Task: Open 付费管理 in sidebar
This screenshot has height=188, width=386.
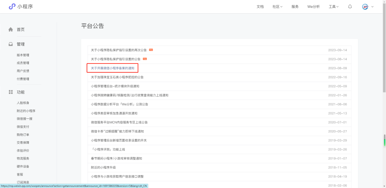Action: tap(23, 79)
